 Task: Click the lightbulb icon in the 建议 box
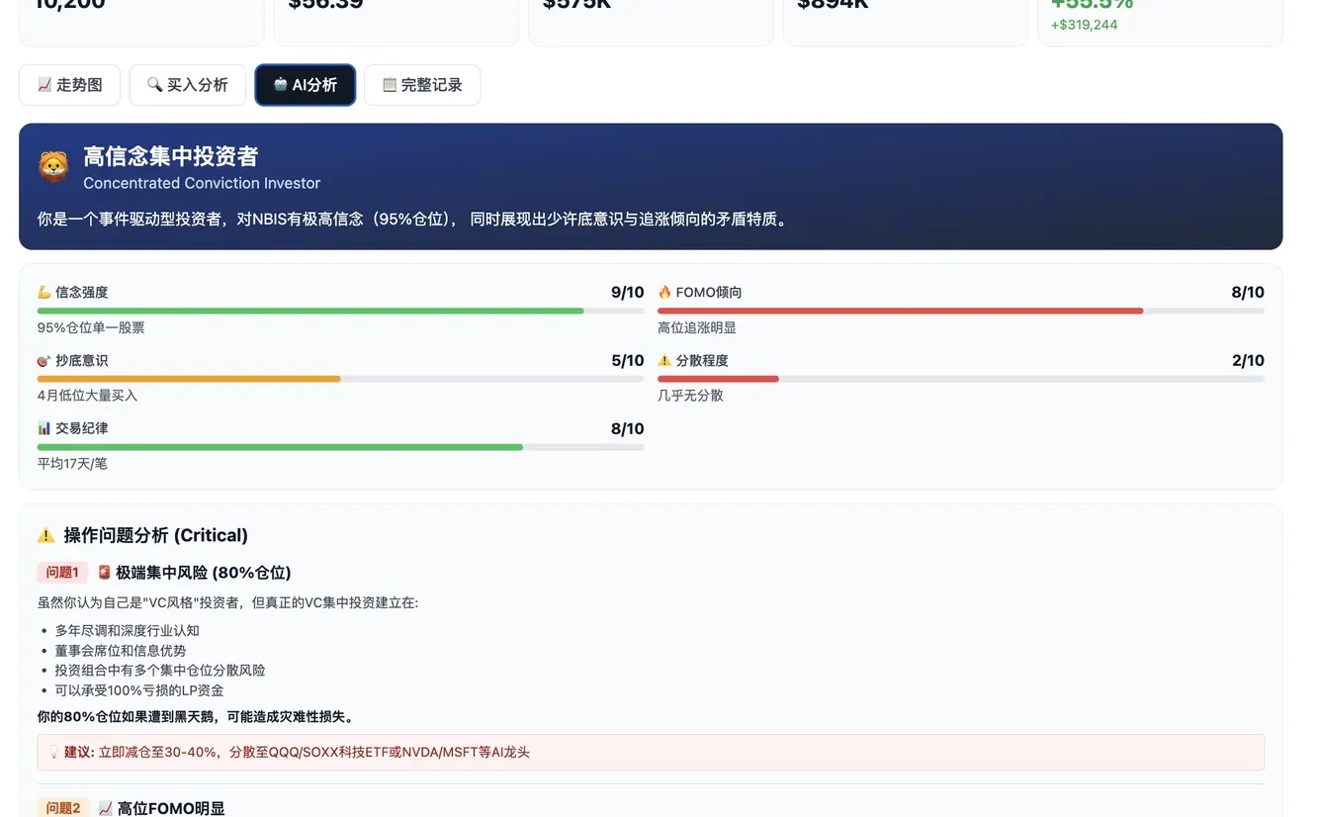(53, 752)
